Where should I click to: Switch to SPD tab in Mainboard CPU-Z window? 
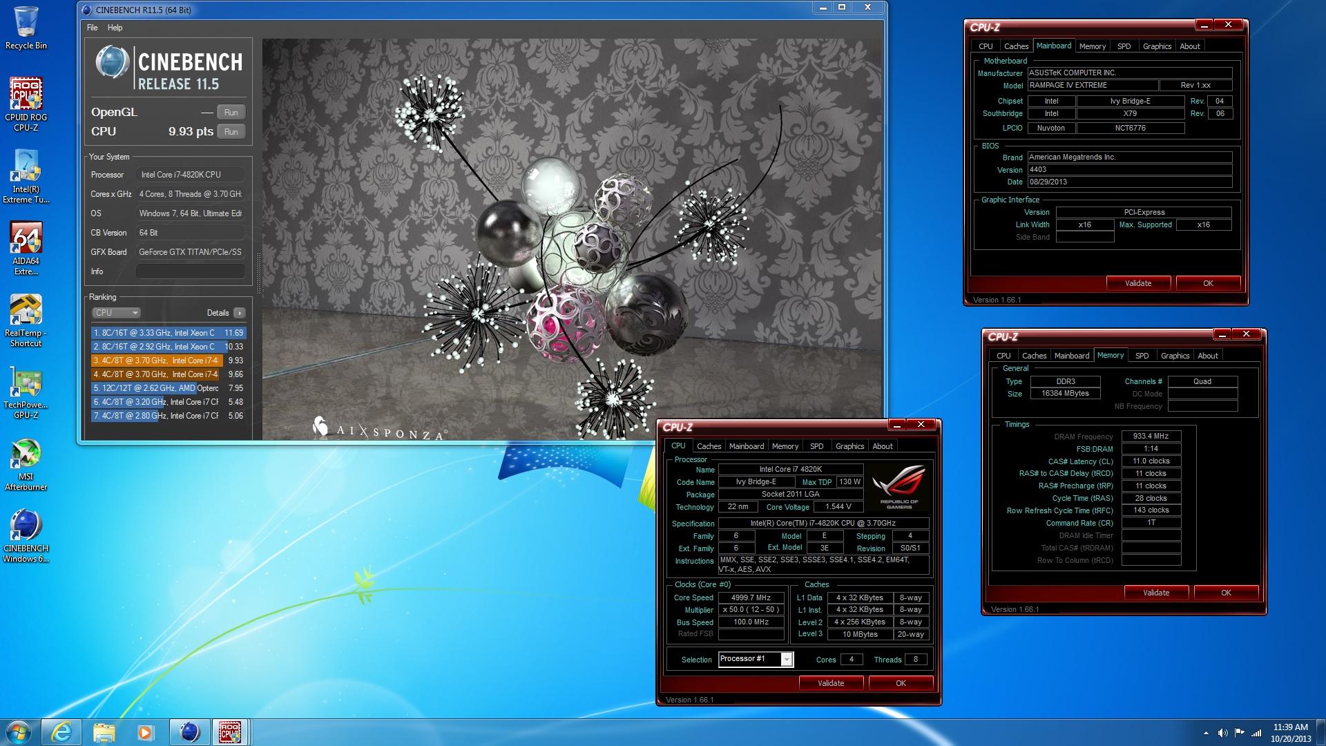(x=1124, y=46)
